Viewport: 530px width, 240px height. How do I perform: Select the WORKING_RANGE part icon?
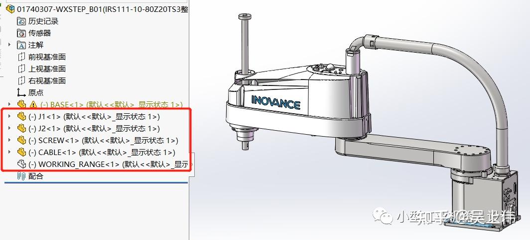21,164
